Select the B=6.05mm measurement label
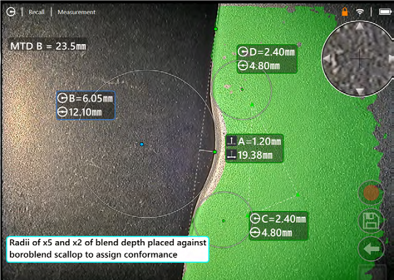Image resolution: width=394 pixels, height=280 pixels. (86, 105)
